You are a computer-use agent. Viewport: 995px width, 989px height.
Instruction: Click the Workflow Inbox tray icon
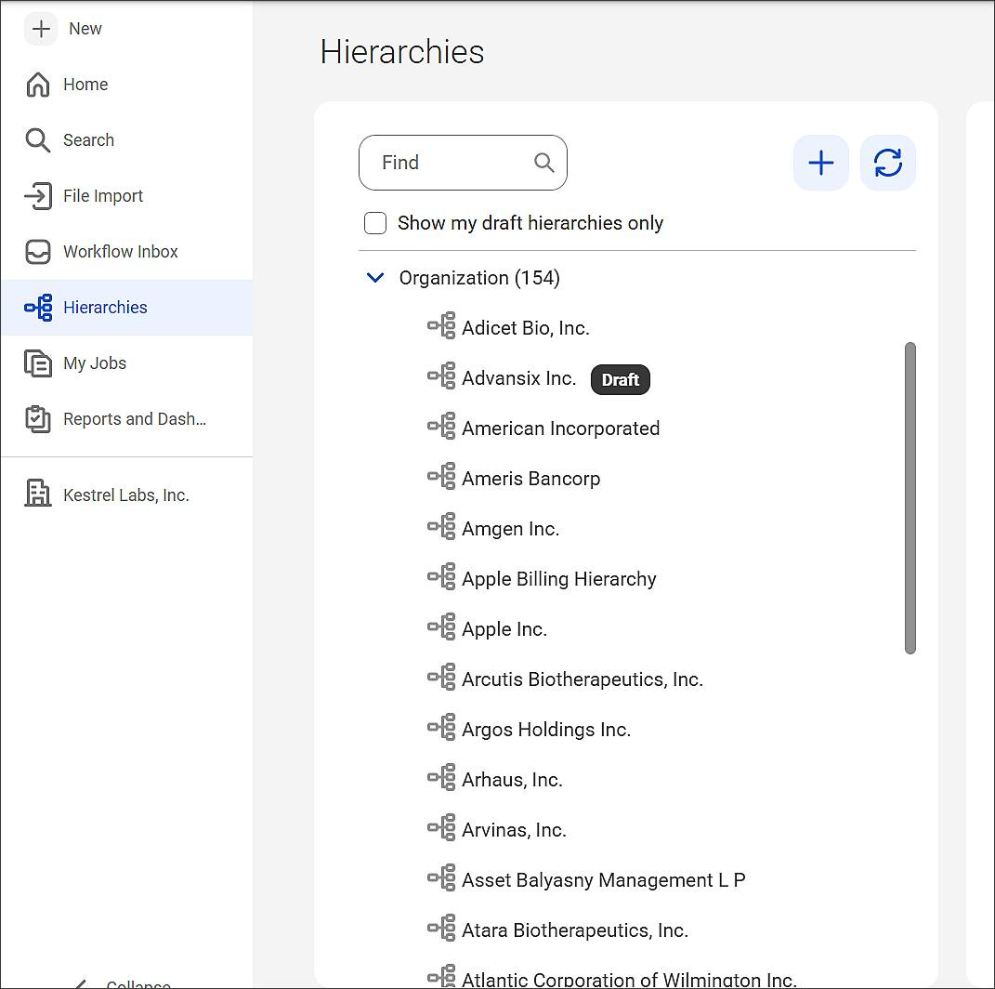tap(38, 251)
